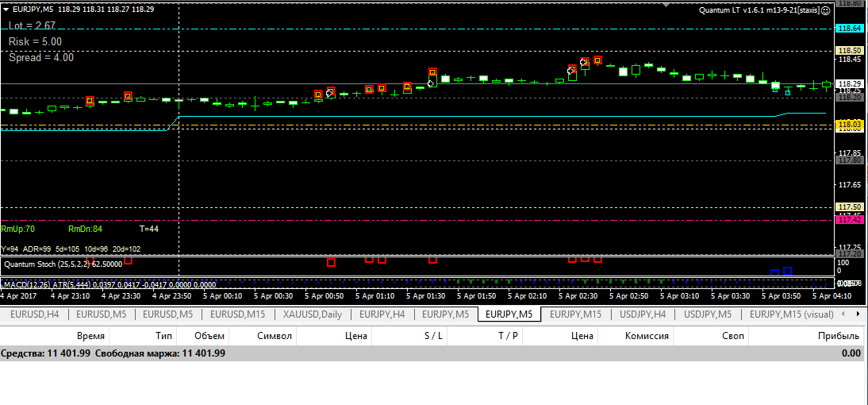Click the magenta 117.42 price label
868x405 pixels.
(850, 220)
